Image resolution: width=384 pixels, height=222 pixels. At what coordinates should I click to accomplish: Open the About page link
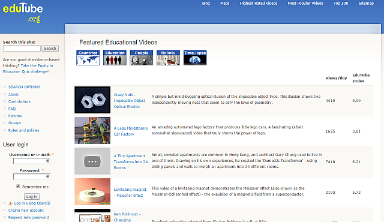pos(13,94)
